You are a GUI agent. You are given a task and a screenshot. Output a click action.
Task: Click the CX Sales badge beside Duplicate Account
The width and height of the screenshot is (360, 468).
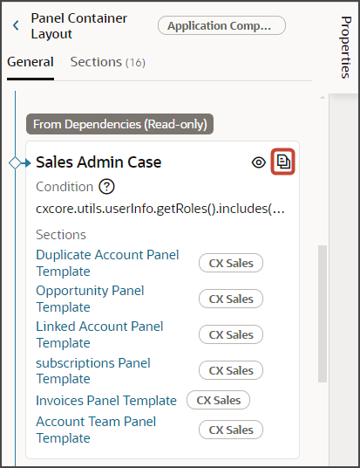pyautogui.click(x=231, y=263)
